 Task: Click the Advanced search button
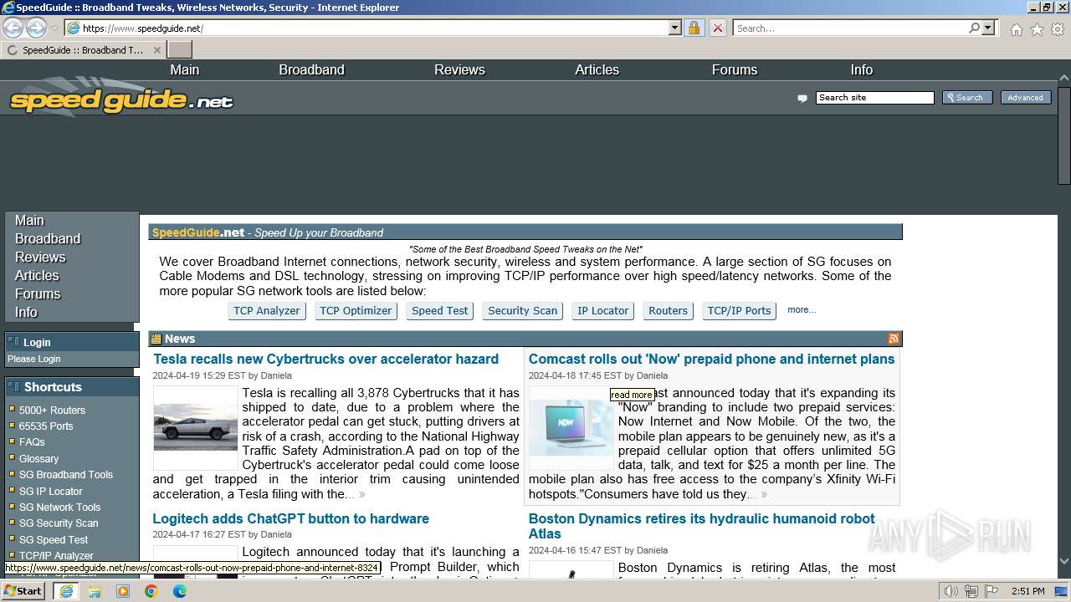(1025, 98)
